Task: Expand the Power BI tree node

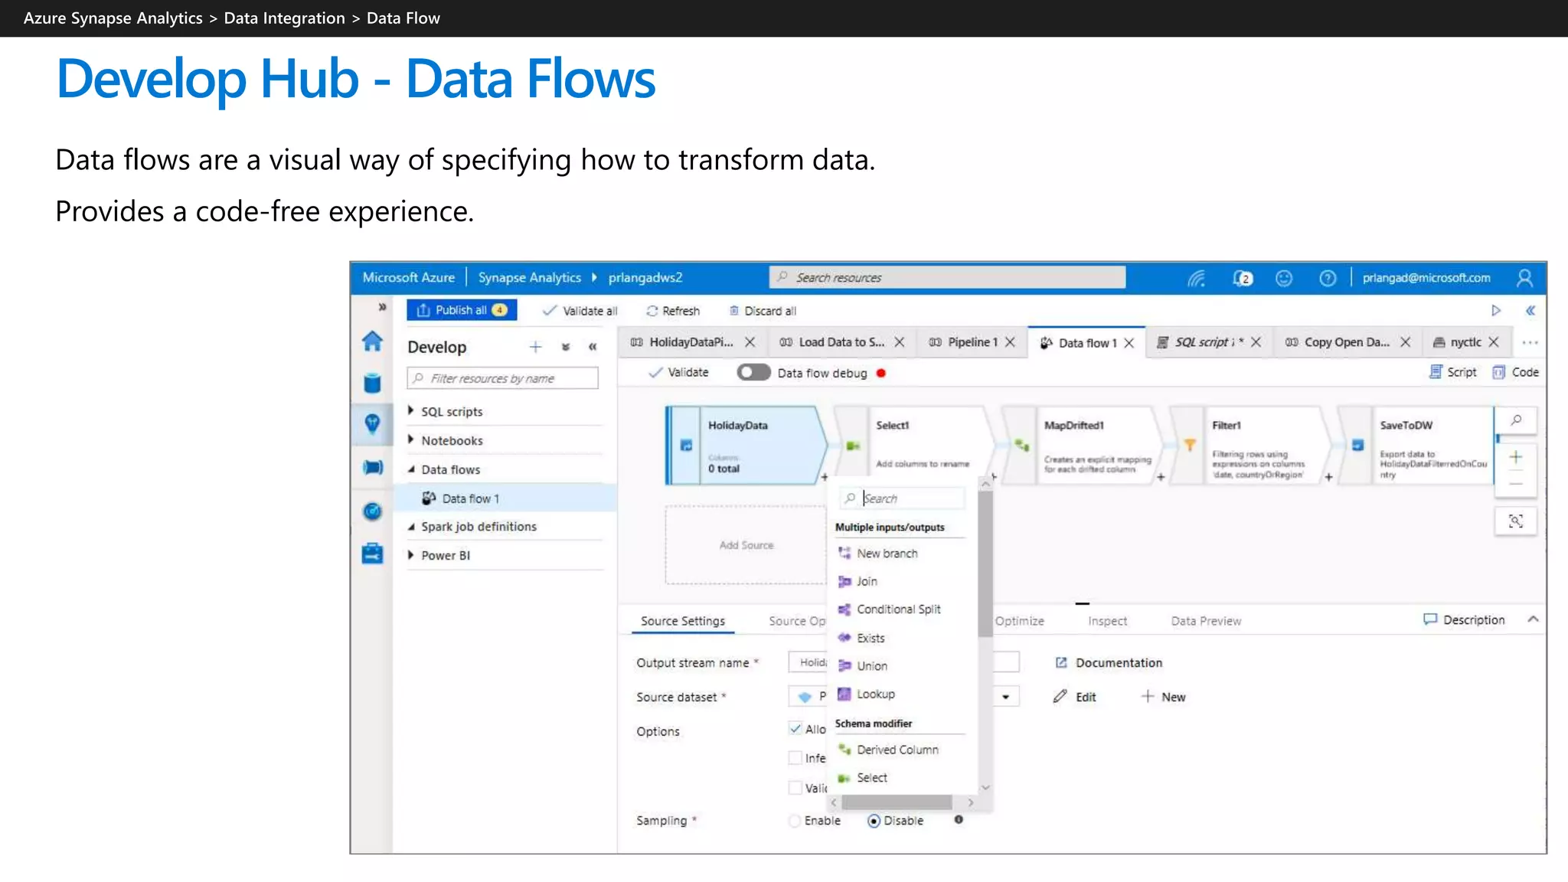Action: [x=411, y=555]
